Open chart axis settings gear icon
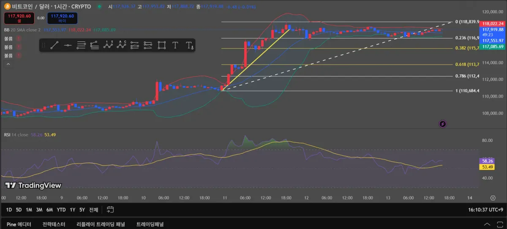This screenshot has width=507, height=229. pyautogui.click(x=493, y=198)
